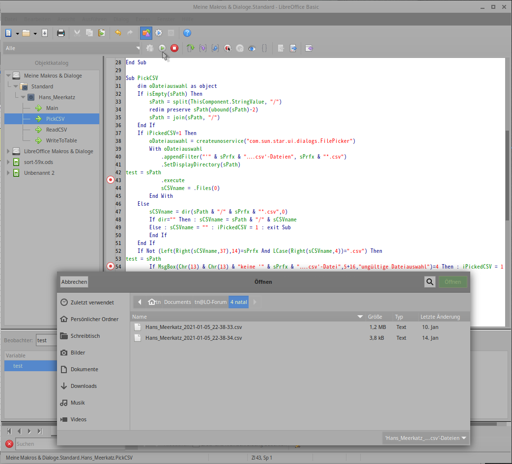Collapse the Hans_Meerkatz module node
This screenshot has width=512, height=464.
23,97
